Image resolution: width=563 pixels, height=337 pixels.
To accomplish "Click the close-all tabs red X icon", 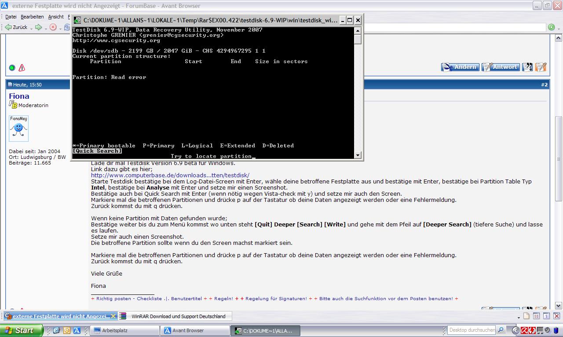I will pos(556,316).
